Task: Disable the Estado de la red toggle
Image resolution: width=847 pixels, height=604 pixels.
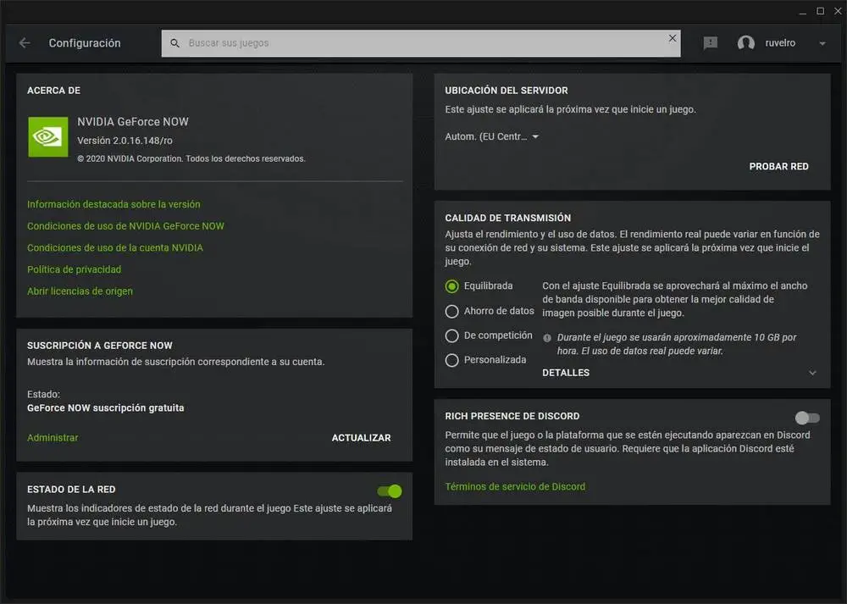Action: [x=390, y=491]
